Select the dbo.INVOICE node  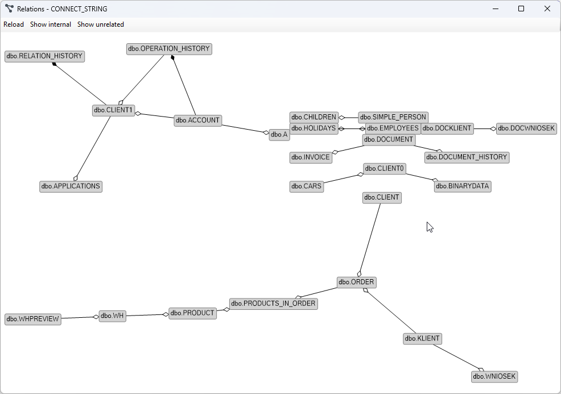tap(311, 157)
